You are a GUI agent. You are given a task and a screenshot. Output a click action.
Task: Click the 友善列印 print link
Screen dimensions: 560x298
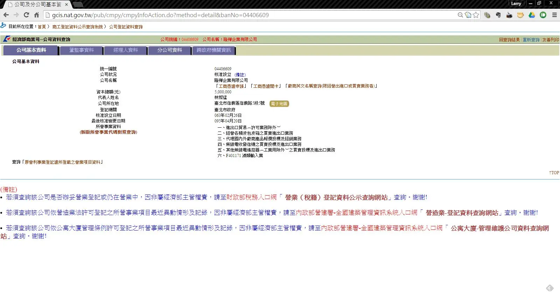[x=551, y=40]
